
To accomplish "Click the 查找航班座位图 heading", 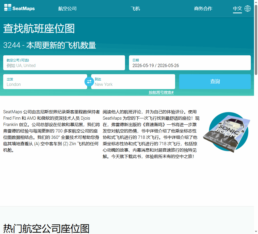I will point(39,28).
